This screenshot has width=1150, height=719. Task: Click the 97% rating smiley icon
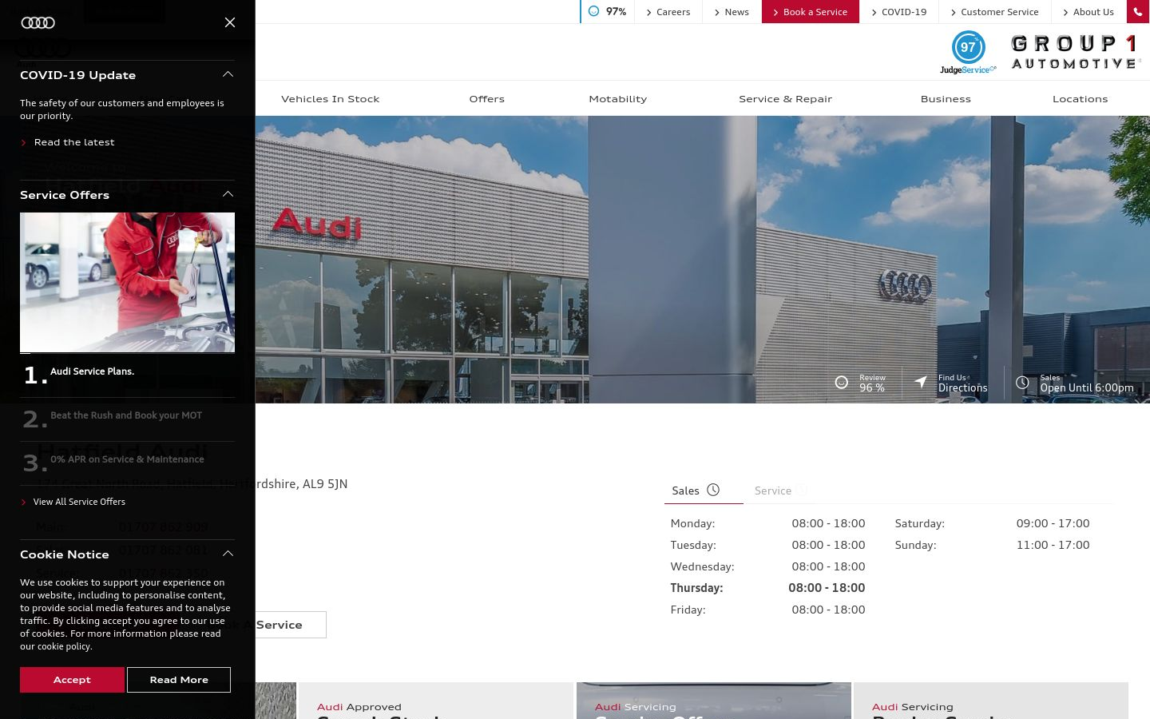click(x=593, y=11)
